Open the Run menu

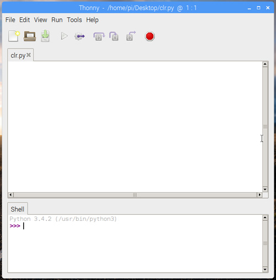coord(57,20)
